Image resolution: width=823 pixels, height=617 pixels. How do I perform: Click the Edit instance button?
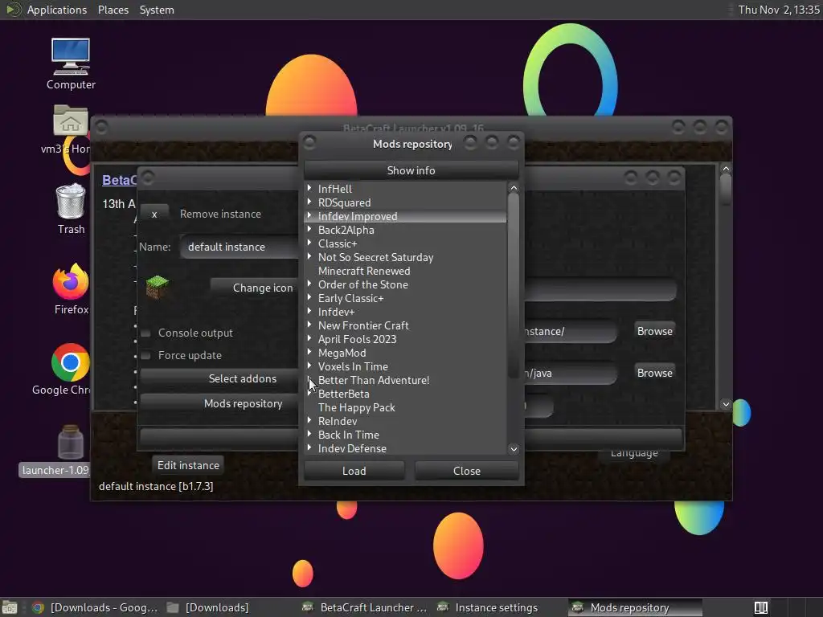[188, 465]
